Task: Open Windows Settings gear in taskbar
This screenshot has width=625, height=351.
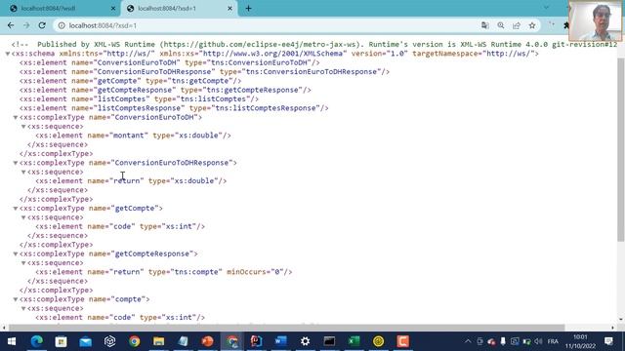Action: click(x=306, y=341)
